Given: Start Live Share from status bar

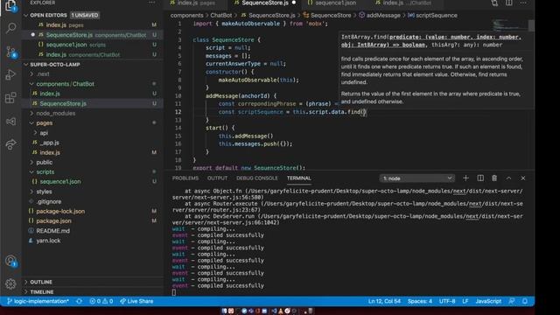Looking at the screenshot, I should pyautogui.click(x=136, y=301).
